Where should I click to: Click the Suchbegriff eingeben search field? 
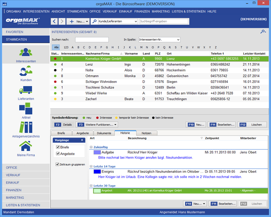(164, 21)
